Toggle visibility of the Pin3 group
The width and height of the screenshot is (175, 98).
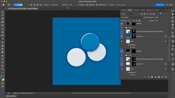click(122, 55)
